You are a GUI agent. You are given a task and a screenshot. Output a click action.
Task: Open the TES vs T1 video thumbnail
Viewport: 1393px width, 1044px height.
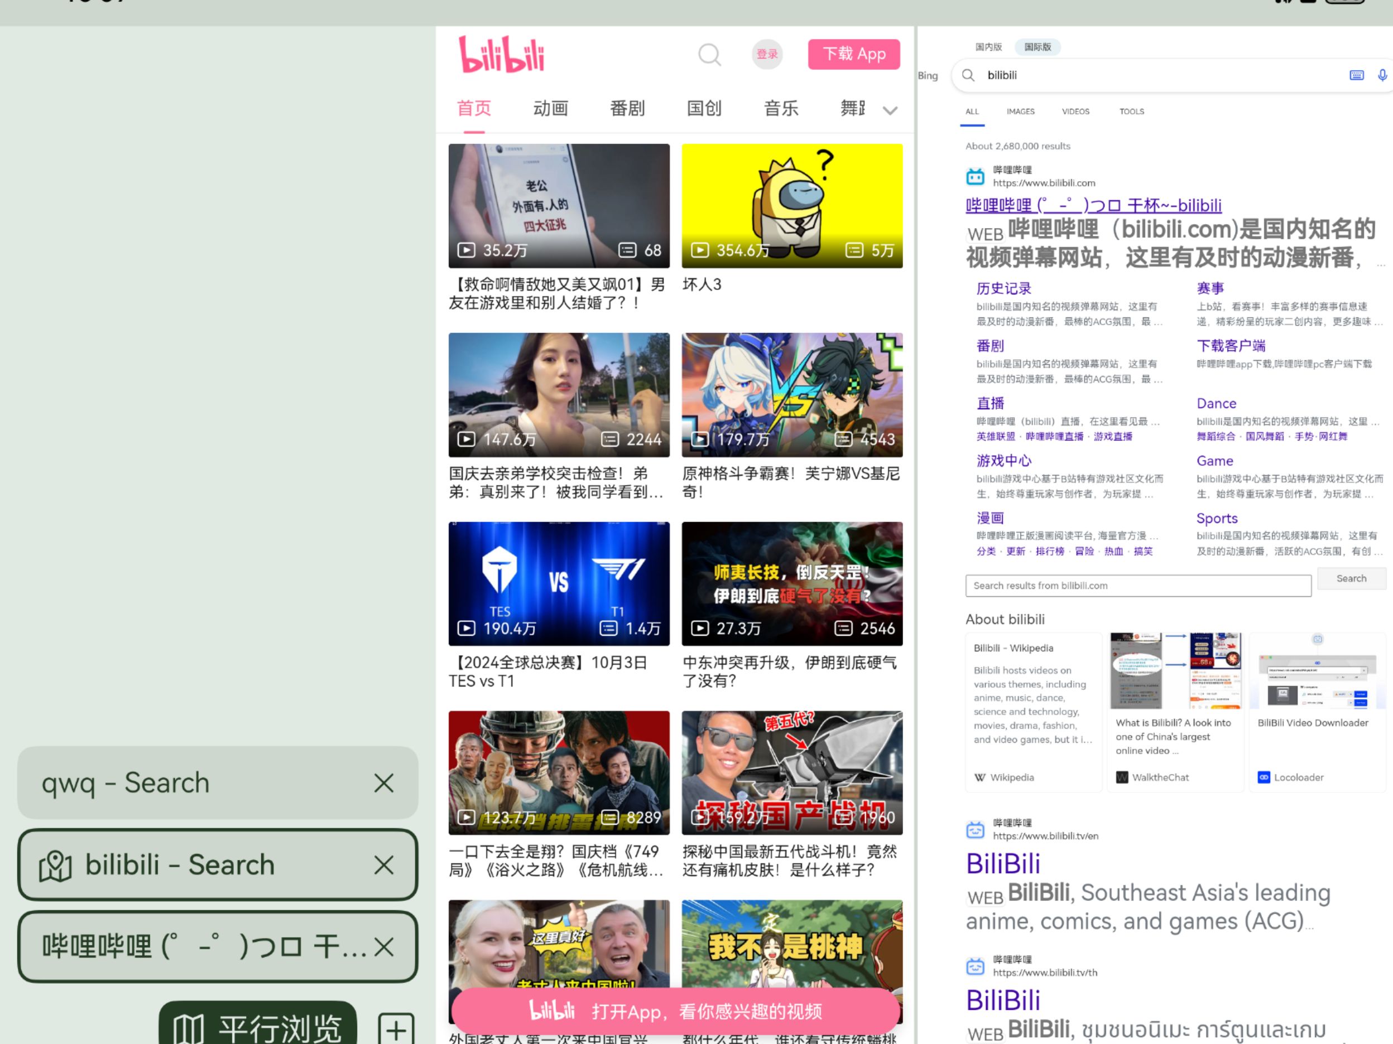[559, 583]
